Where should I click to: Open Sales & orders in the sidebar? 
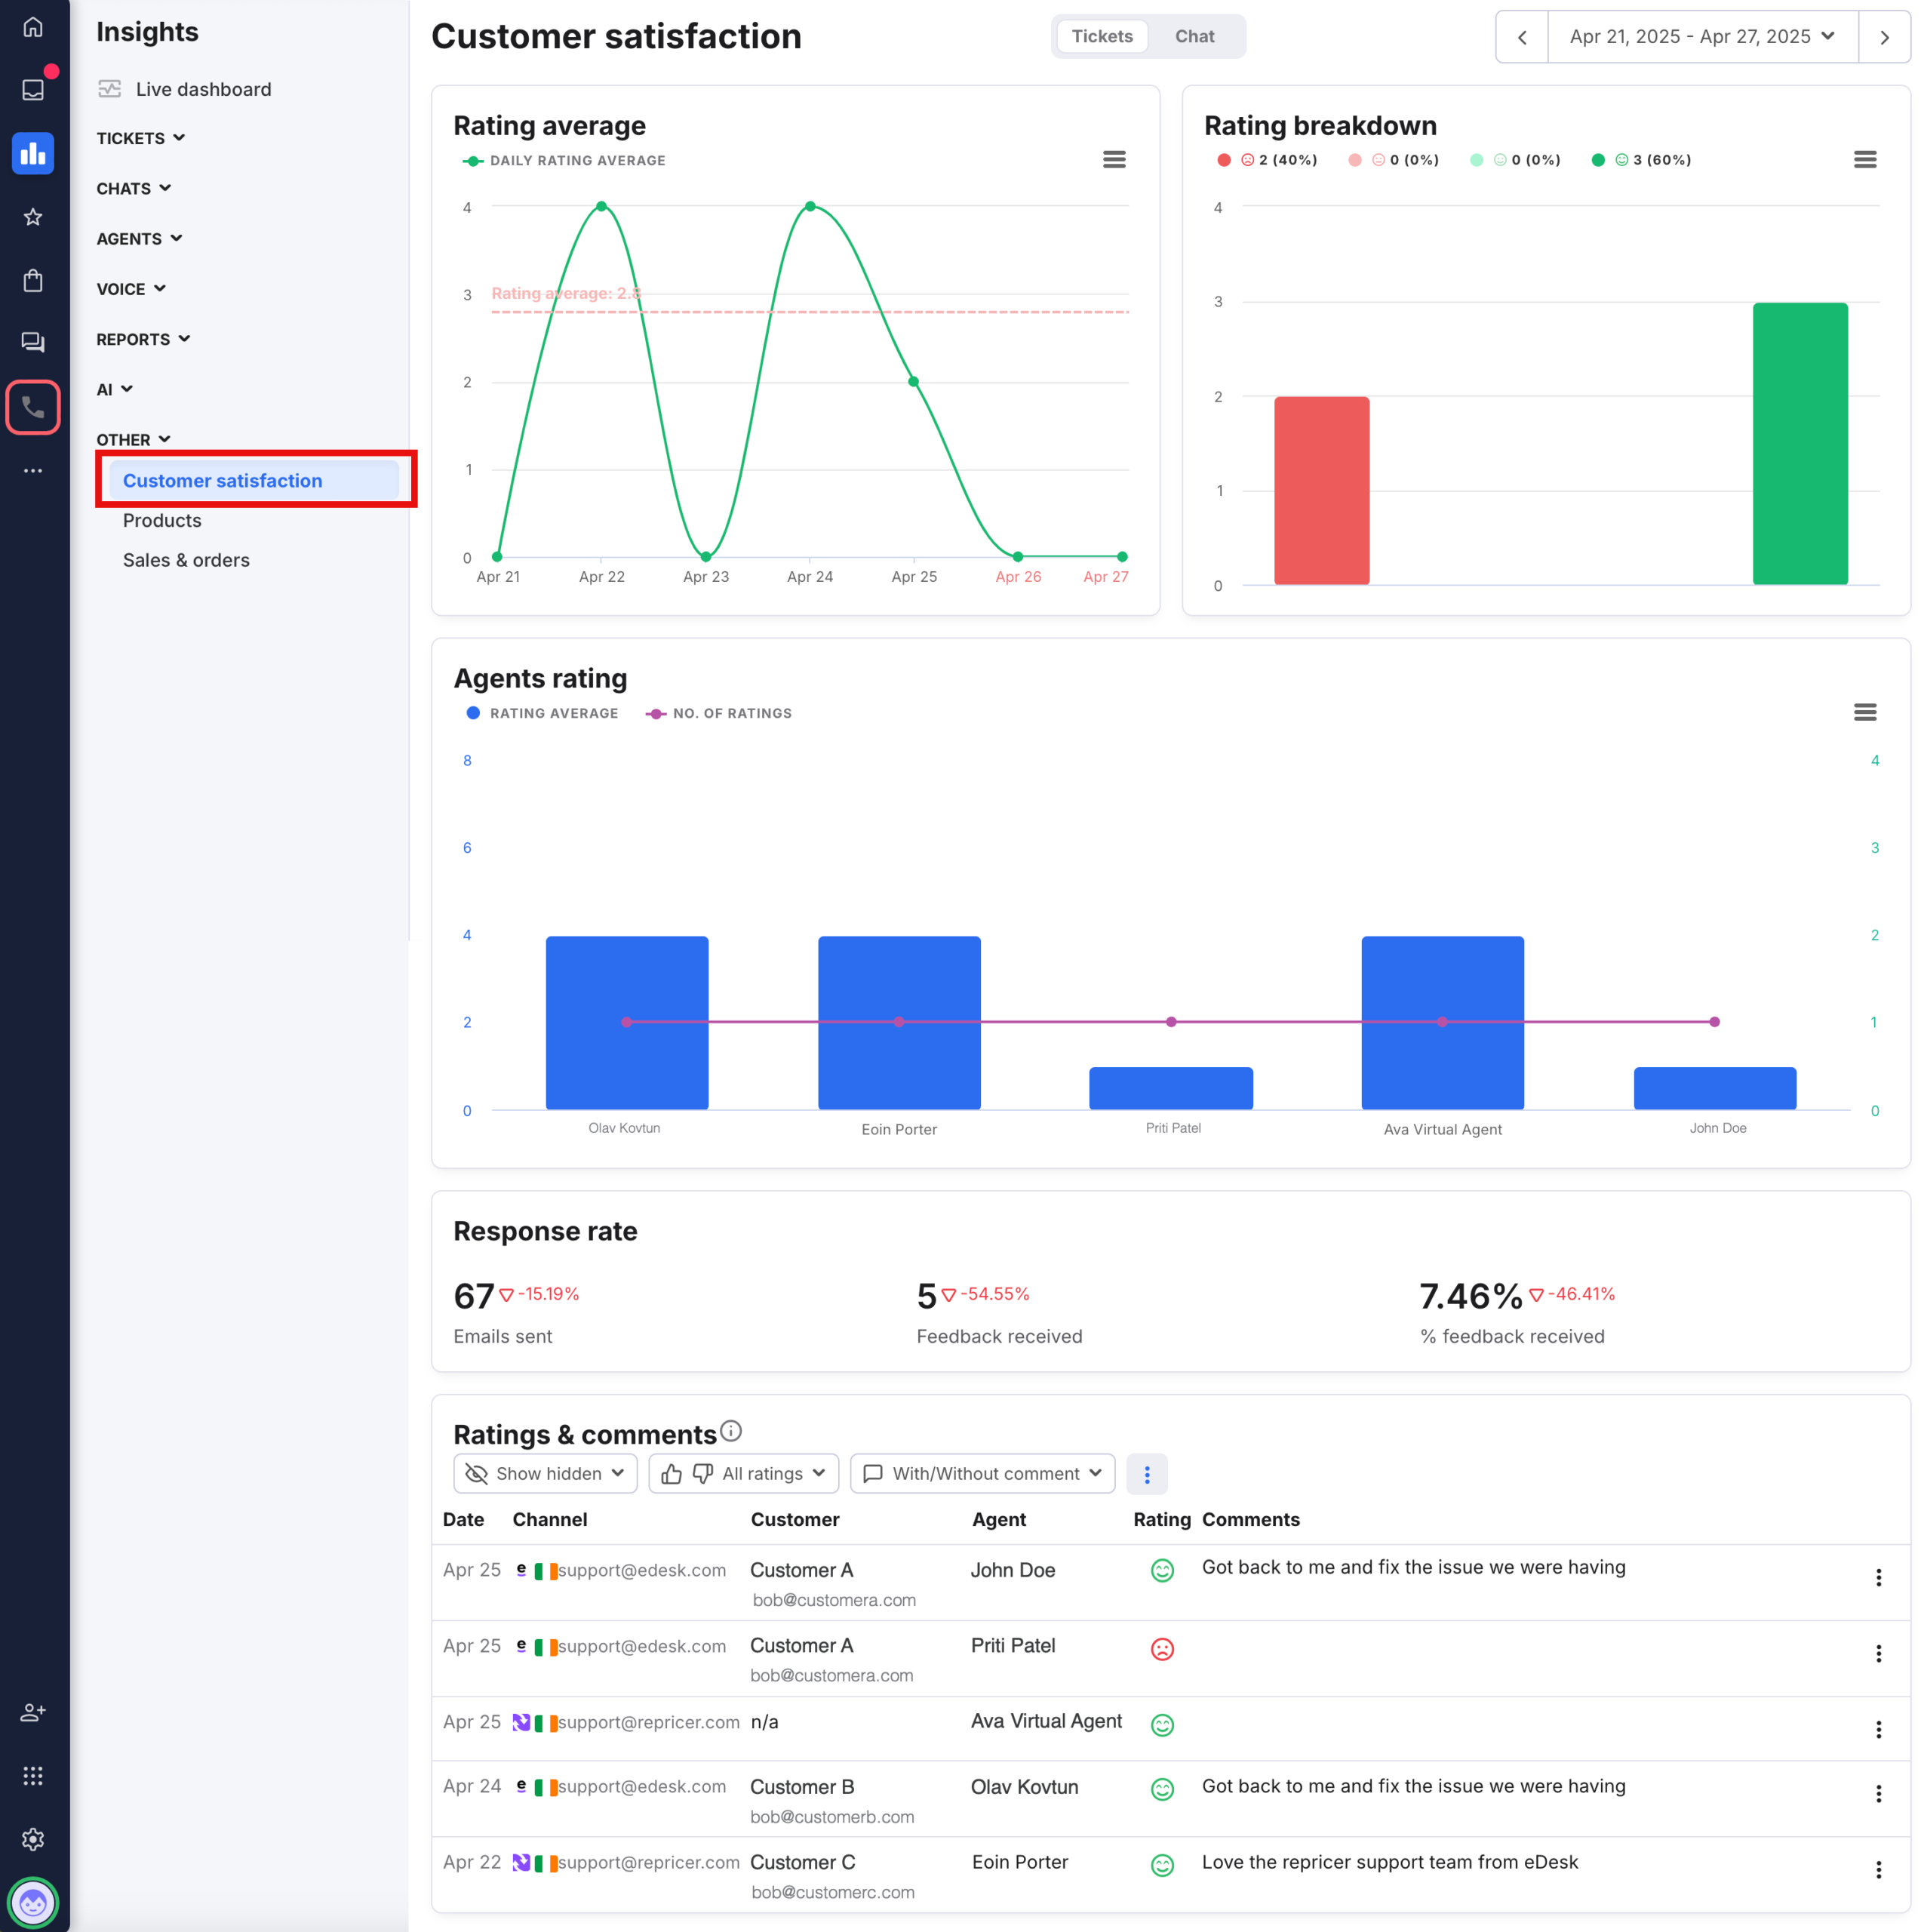point(186,560)
